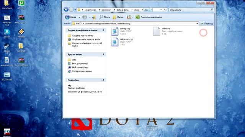Open Сетевое окружение in the side panel
Viewport: 245px width, 137px height.
tap(82, 71)
